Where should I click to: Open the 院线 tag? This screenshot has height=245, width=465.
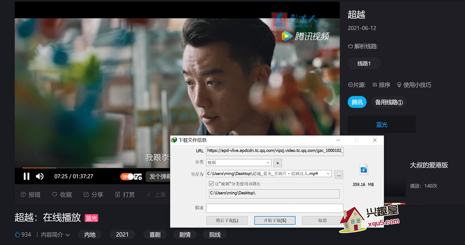(215, 235)
